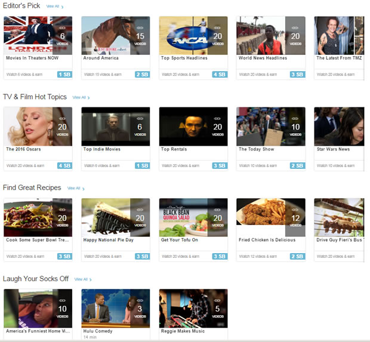Click Get Your Tofu On title
370x342 pixels.
180,240
